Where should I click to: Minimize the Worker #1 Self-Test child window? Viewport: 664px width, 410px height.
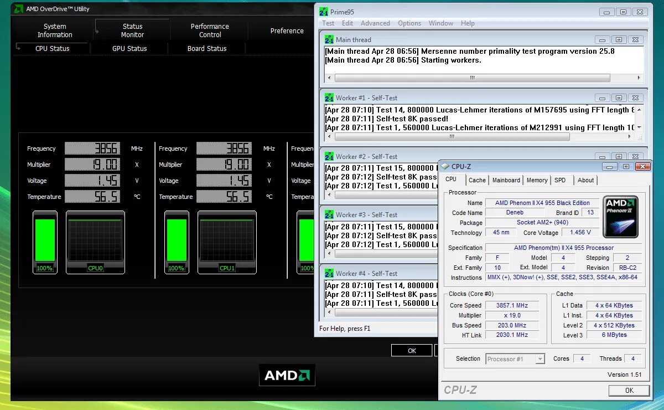tap(602, 98)
